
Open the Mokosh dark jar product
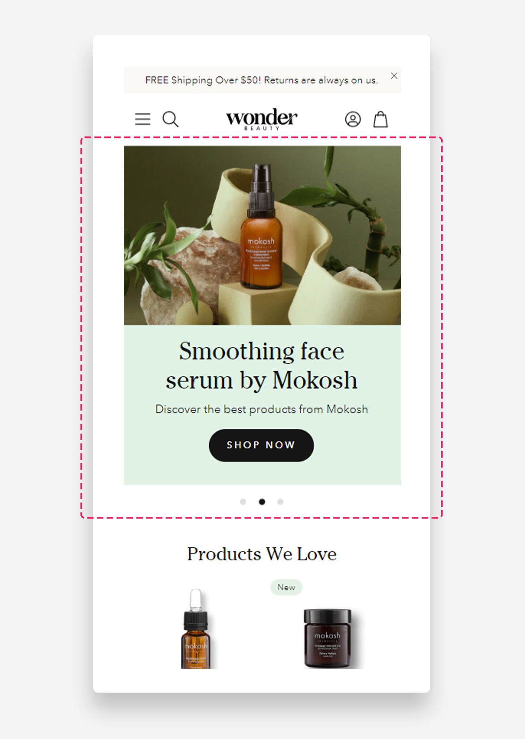click(x=327, y=639)
